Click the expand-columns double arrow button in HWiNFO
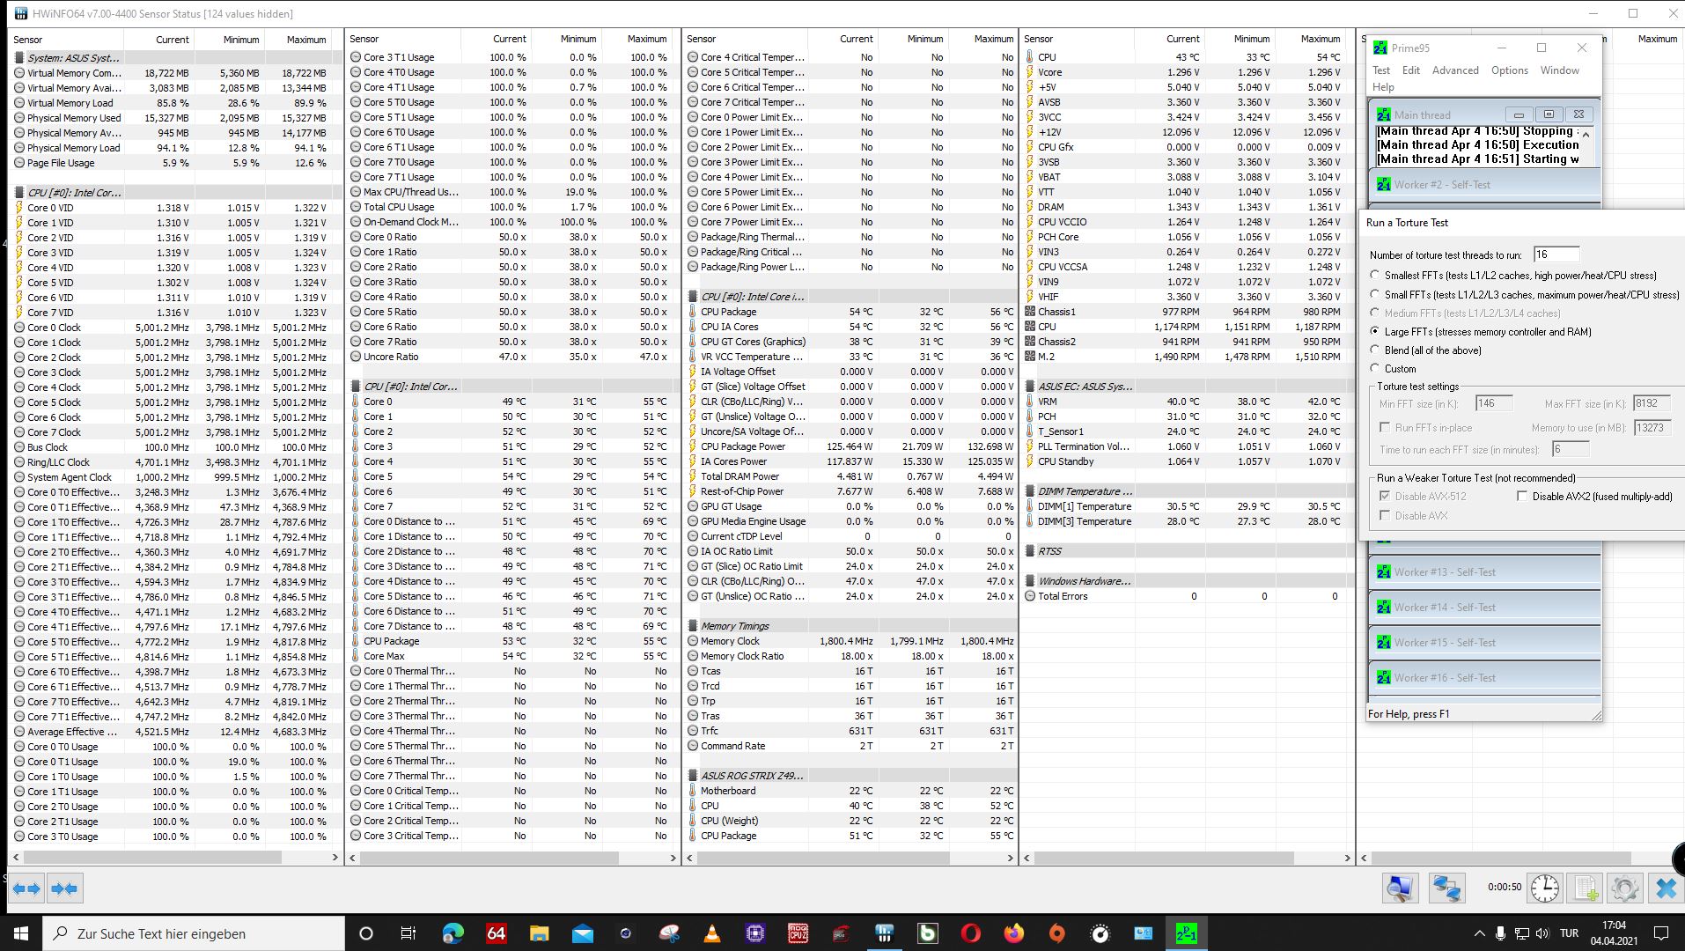The height and width of the screenshot is (951, 1685). click(x=27, y=888)
